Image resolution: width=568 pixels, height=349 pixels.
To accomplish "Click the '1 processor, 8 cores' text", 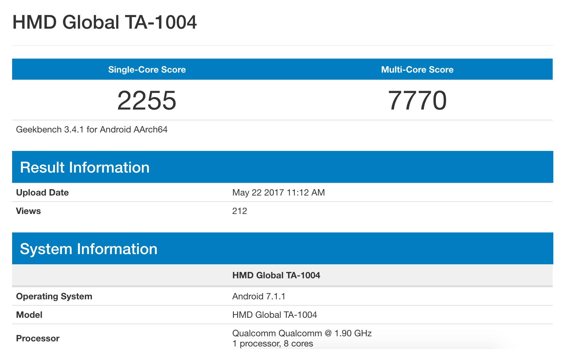I will 273,344.
